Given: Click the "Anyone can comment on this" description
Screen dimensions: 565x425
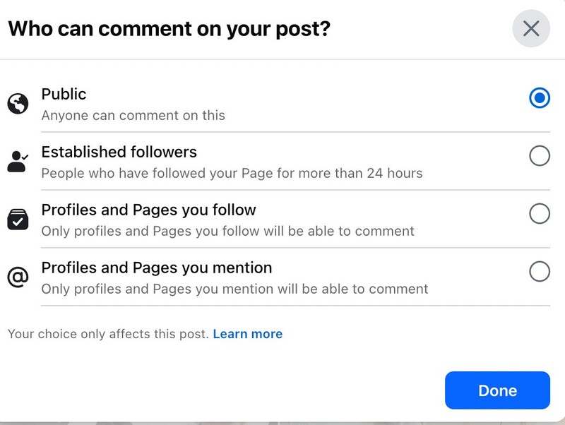Looking at the screenshot, I should pos(133,115).
